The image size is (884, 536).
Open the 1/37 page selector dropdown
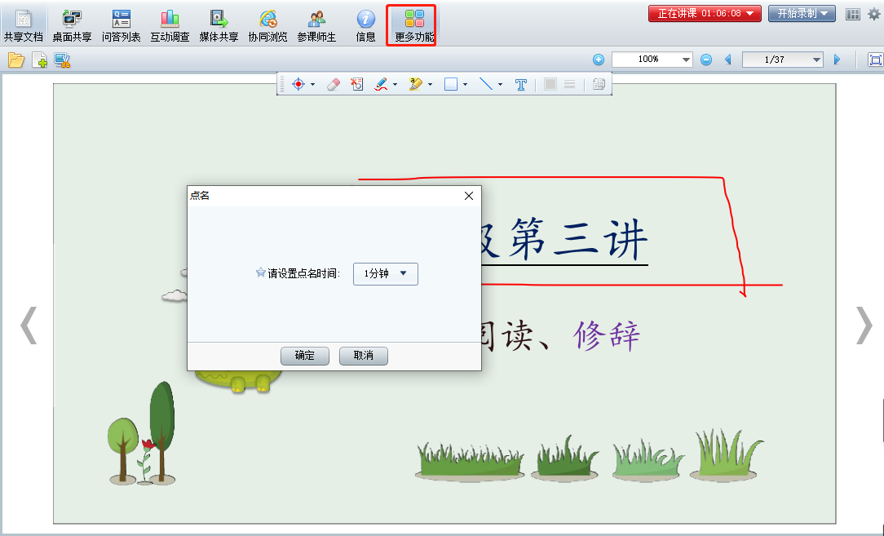coord(783,60)
